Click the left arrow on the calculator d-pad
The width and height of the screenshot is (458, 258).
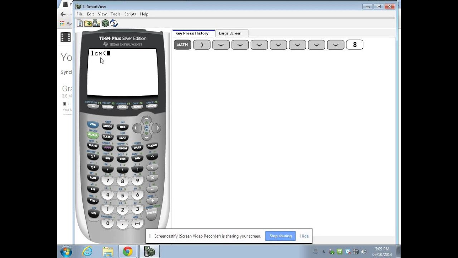(x=136, y=128)
